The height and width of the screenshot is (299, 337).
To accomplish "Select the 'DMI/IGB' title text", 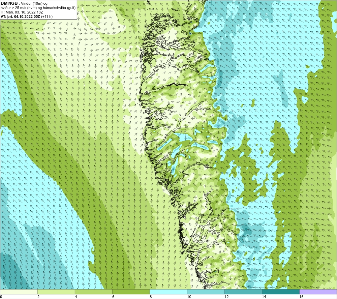I will coord(9,3).
